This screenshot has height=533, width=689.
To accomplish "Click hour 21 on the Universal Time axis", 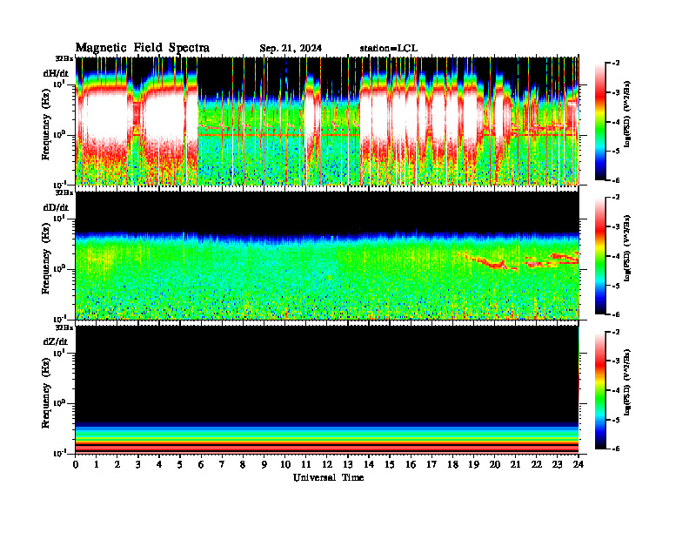I will [515, 464].
